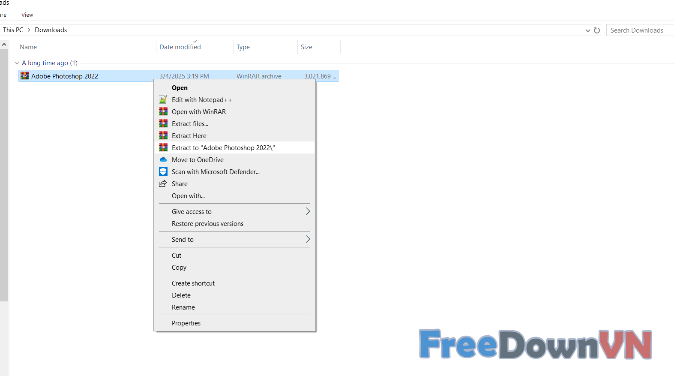This screenshot has height=376, width=674.
Task: Choose Extract to "Adobe Photoshop 2022\"
Action: [223, 148]
